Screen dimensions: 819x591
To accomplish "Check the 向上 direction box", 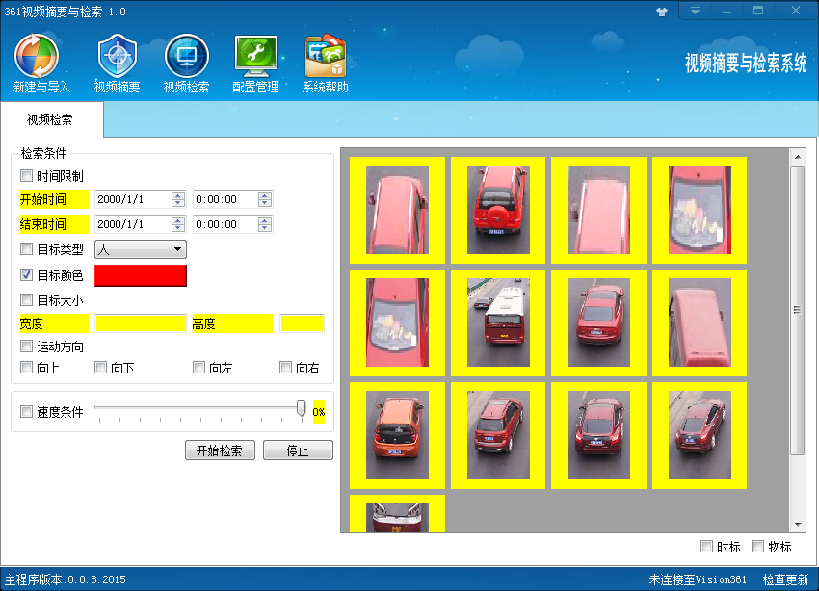I will point(26,368).
